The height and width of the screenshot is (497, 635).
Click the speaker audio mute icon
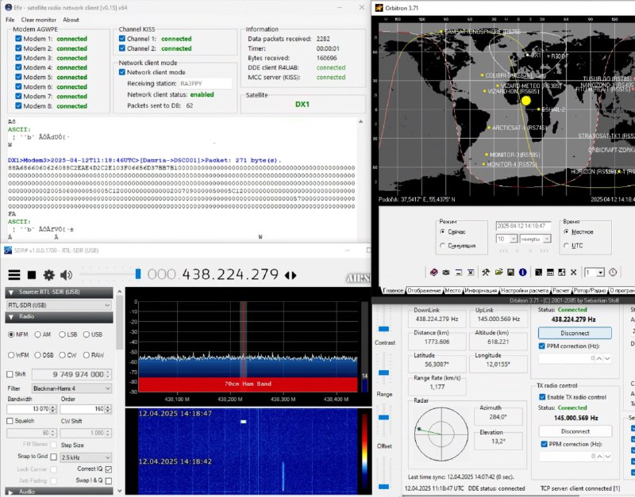point(66,275)
